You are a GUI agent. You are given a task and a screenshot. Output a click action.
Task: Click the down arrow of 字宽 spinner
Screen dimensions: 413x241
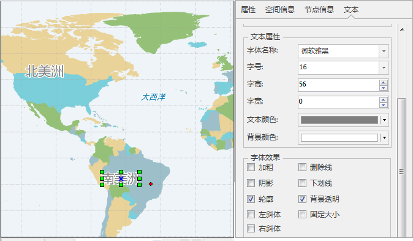383,105
